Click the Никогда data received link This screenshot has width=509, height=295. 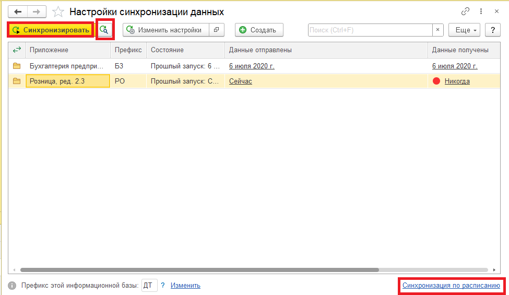[457, 81]
